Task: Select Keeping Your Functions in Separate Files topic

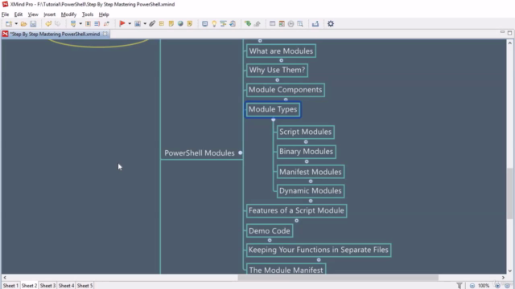Action: point(319,250)
